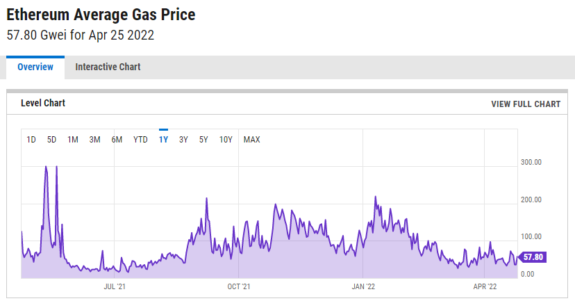The image size is (575, 301).
Task: Click the JAN '22 axis label
Action: point(363,286)
